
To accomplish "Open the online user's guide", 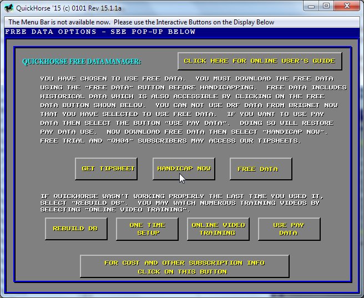I will coord(259,61).
